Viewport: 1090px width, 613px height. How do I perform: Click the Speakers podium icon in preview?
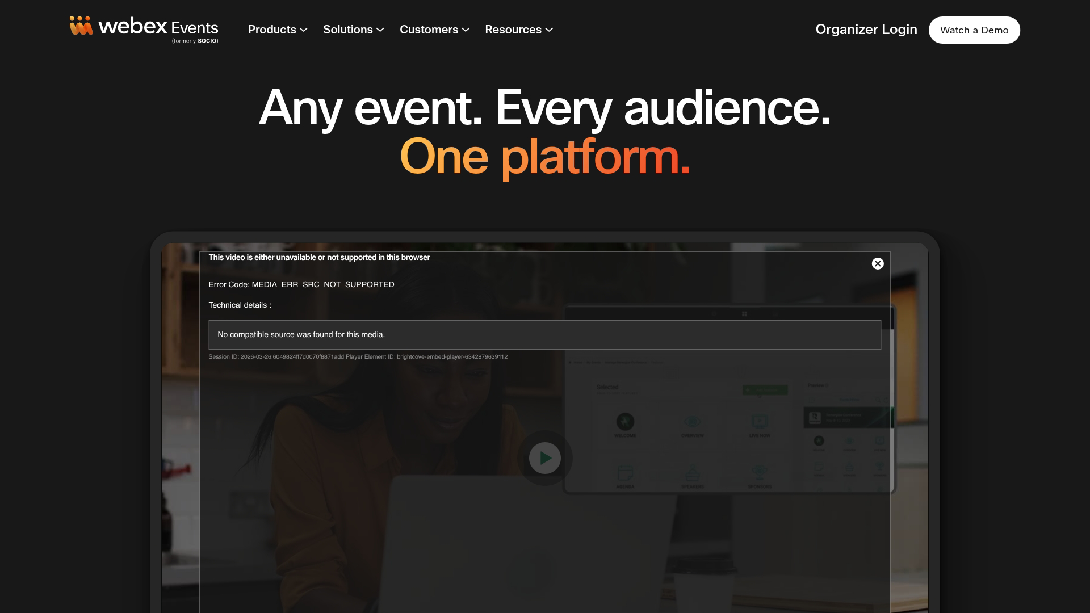click(692, 473)
